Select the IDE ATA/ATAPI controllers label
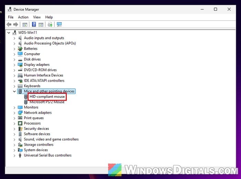 pos(44,81)
